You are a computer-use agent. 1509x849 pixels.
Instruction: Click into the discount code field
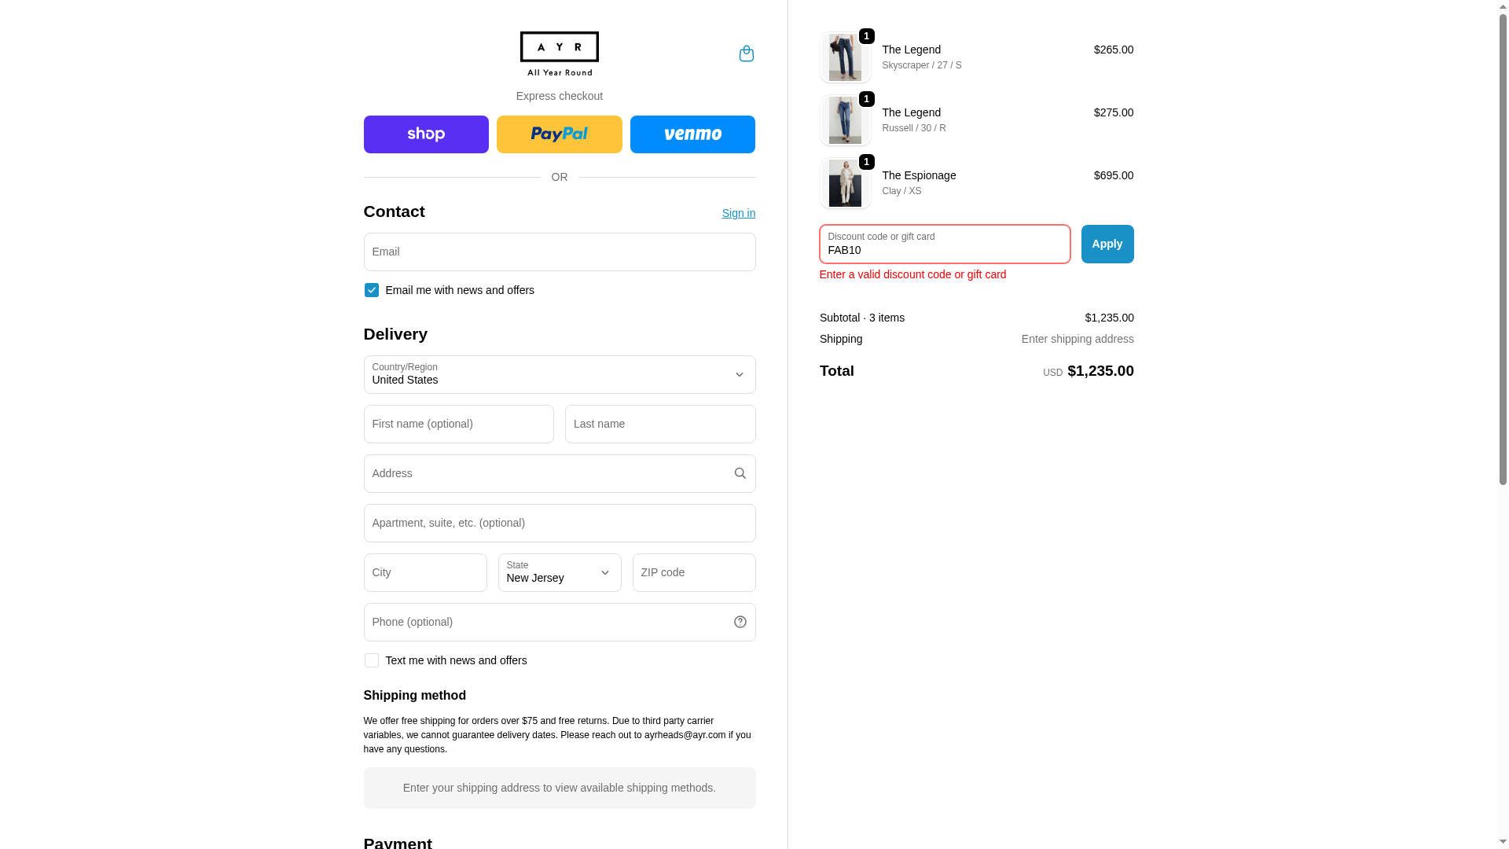pyautogui.click(x=945, y=244)
